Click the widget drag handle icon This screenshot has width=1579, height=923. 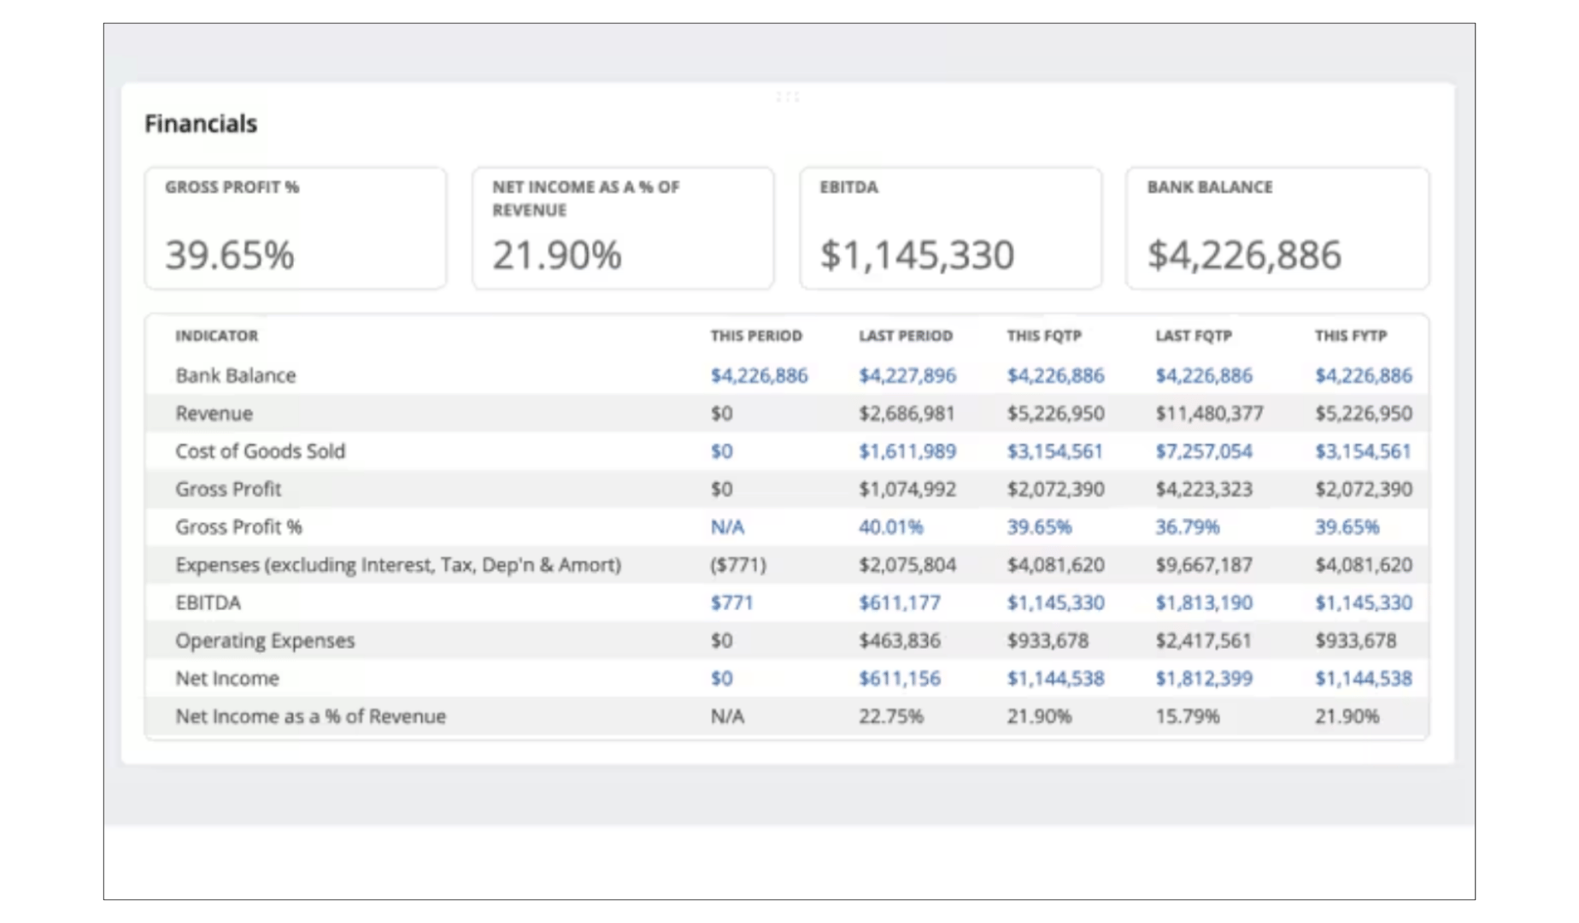tap(789, 97)
